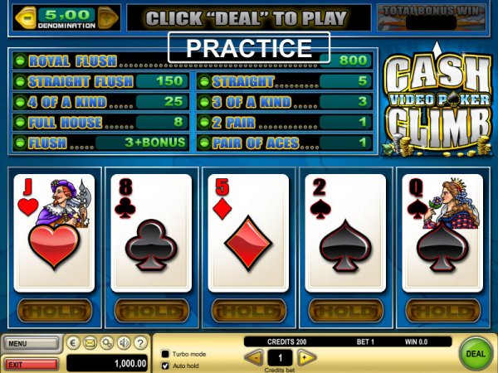Viewport: 498px width, 373px height.
Task: Enable the Turbo mode checkbox
Action: tap(165, 354)
